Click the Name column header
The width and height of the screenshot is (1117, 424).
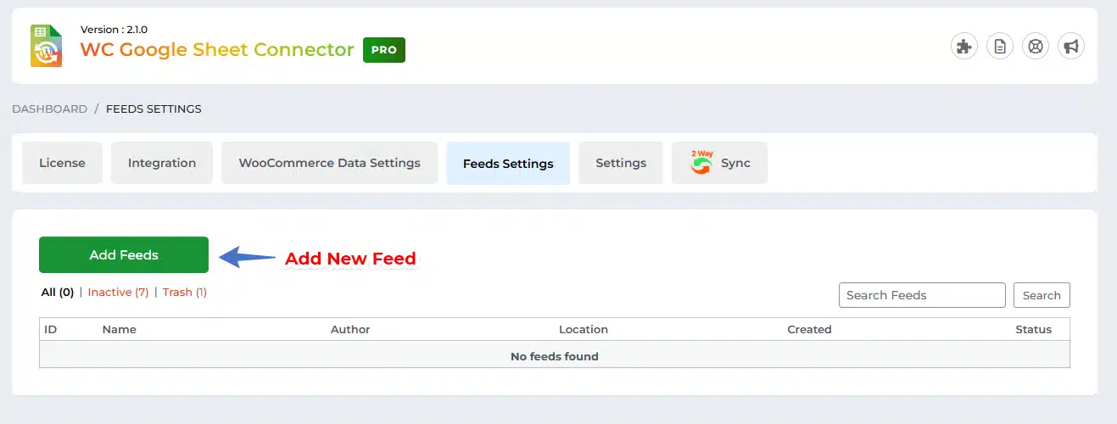click(x=120, y=329)
